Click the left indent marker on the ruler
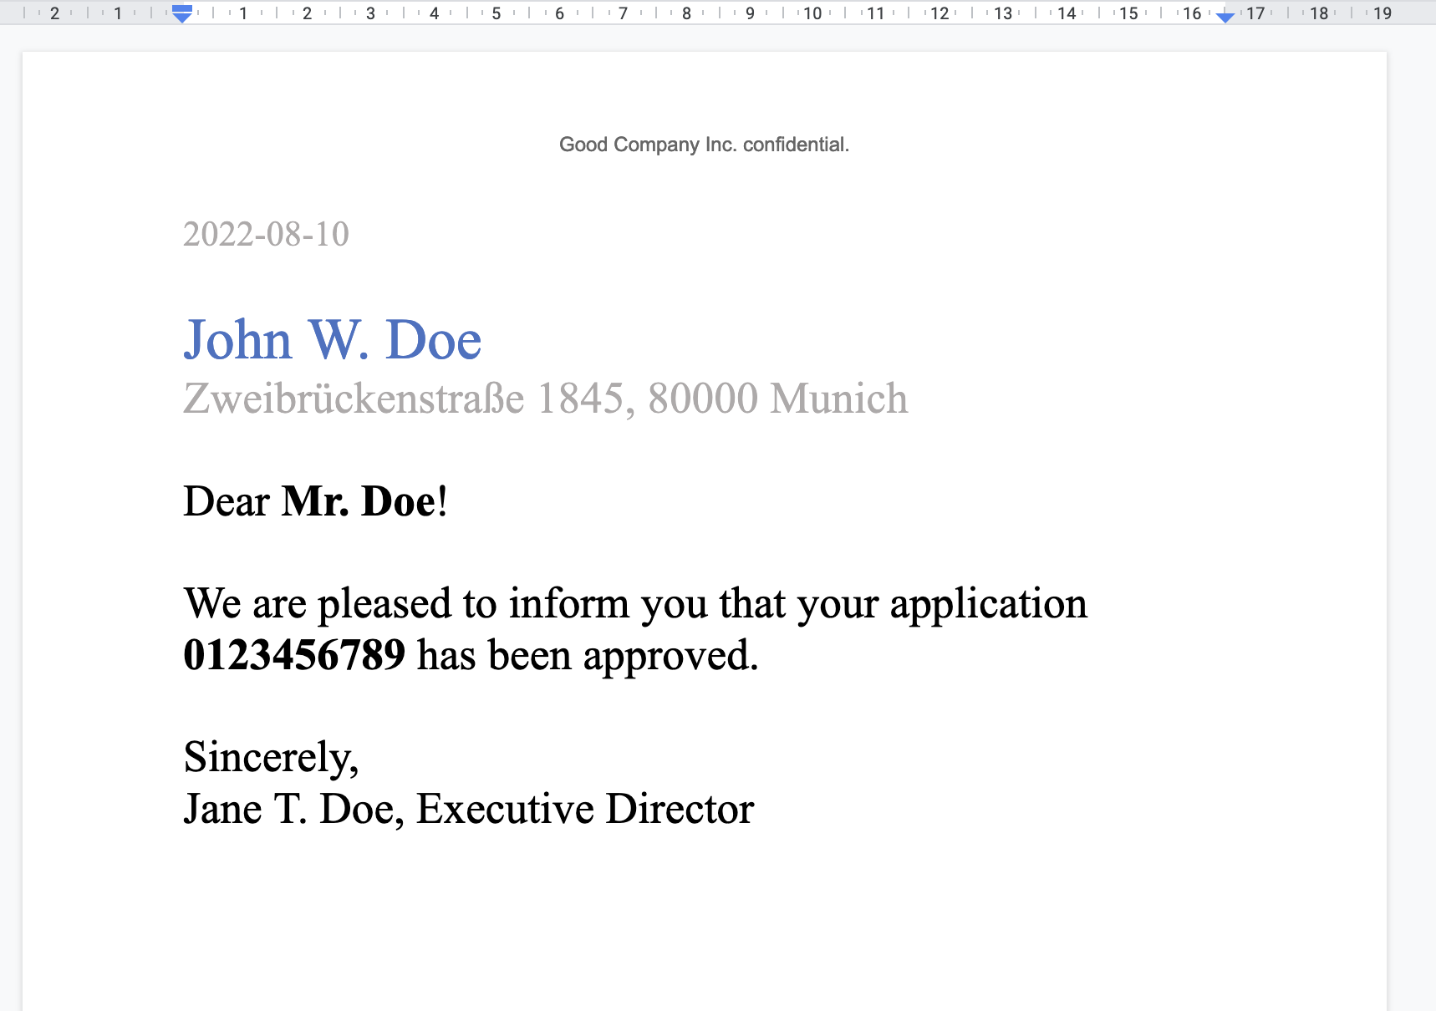Screen dimensions: 1436x1011 pyautogui.click(x=182, y=17)
